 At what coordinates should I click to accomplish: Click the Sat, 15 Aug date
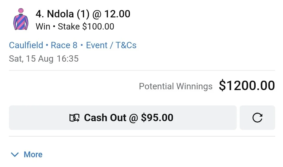tap(31, 59)
